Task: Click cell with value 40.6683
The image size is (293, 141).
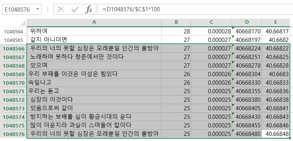Action: [x=275, y=74]
